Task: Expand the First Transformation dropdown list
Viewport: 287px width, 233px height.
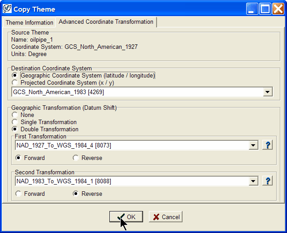Action: tap(254, 145)
